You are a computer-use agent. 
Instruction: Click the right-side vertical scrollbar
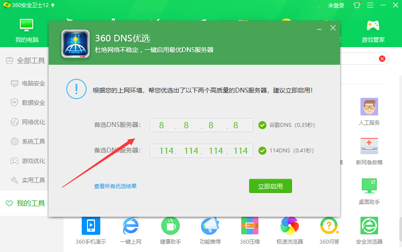(401, 229)
